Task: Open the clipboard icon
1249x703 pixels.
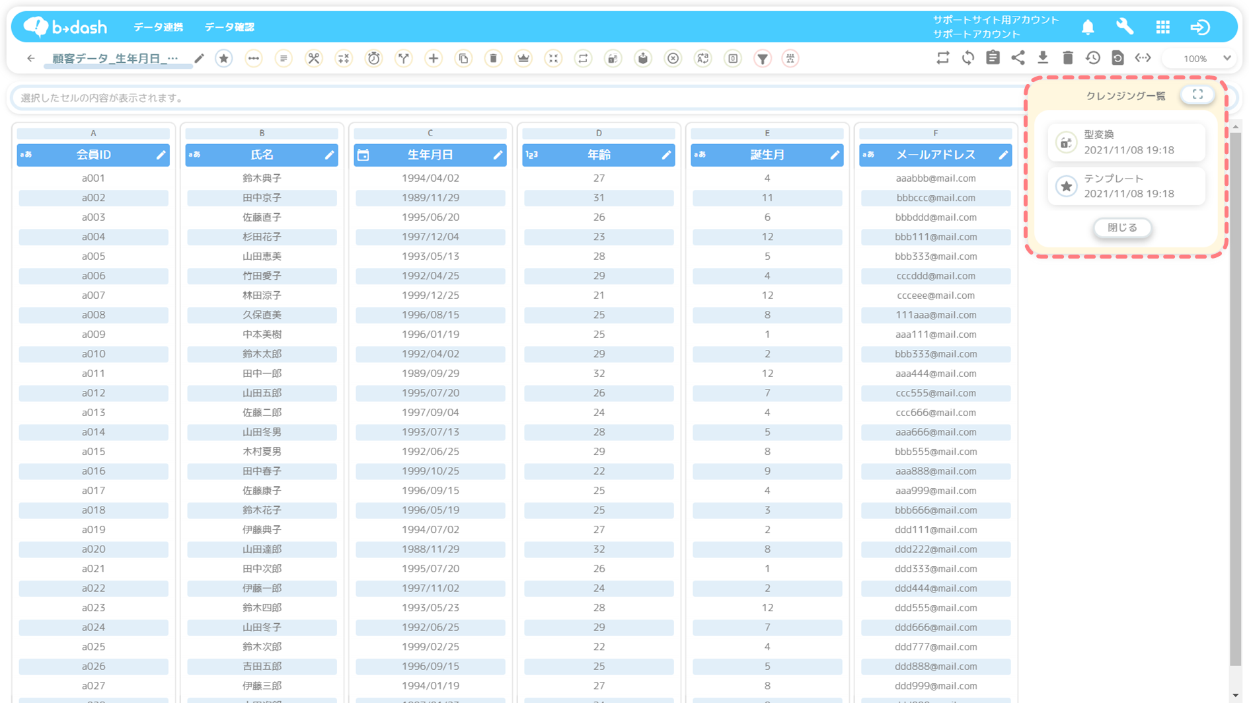Action: pos(993,58)
